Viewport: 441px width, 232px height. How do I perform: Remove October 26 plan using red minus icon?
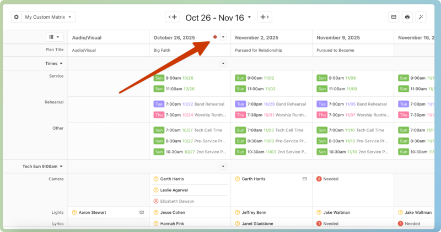click(x=215, y=37)
